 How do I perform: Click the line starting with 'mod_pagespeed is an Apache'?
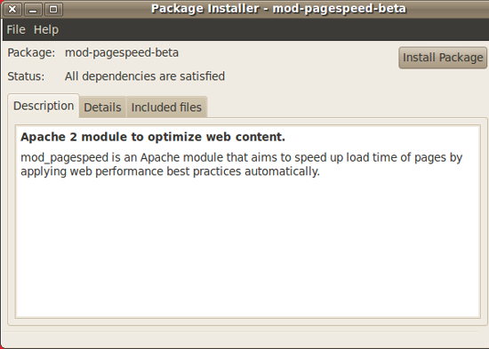click(241, 158)
